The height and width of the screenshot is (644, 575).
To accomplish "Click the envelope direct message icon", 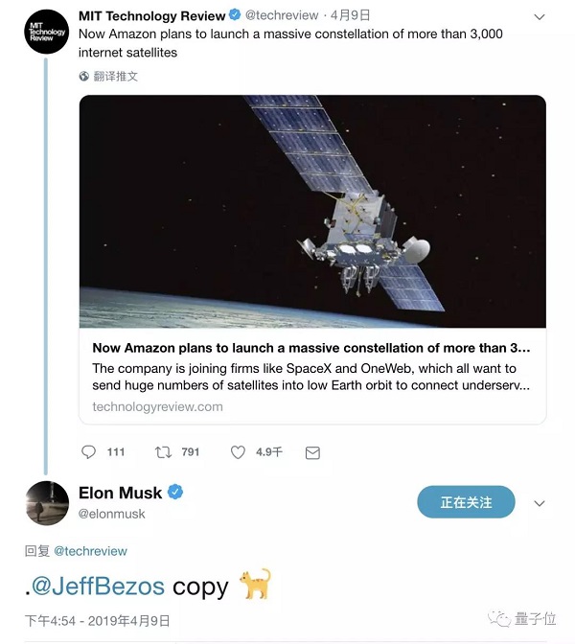I will [x=310, y=451].
